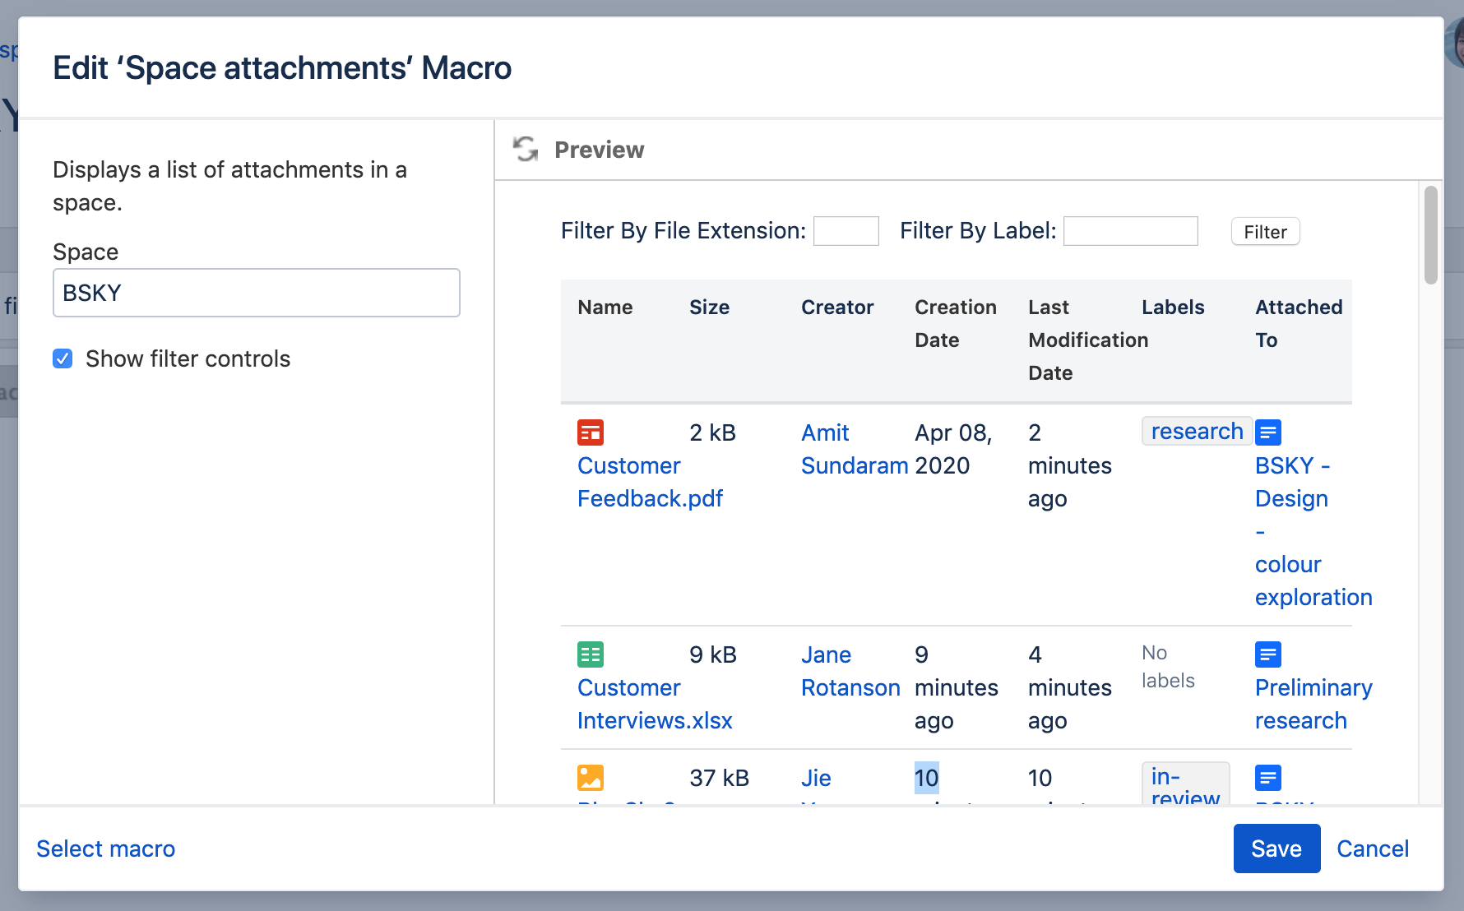
Task: Focus the Filter By File Extension field
Action: [846, 231]
